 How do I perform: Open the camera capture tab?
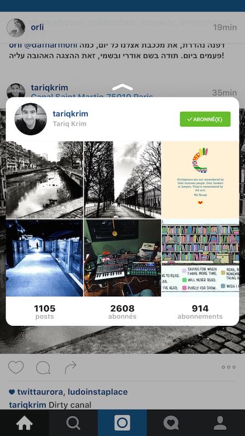(122, 423)
